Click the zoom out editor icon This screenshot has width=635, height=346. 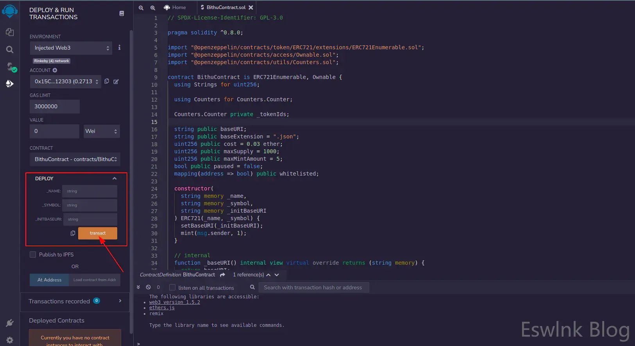point(141,7)
